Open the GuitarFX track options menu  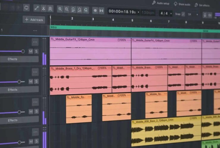(x=35, y=42)
